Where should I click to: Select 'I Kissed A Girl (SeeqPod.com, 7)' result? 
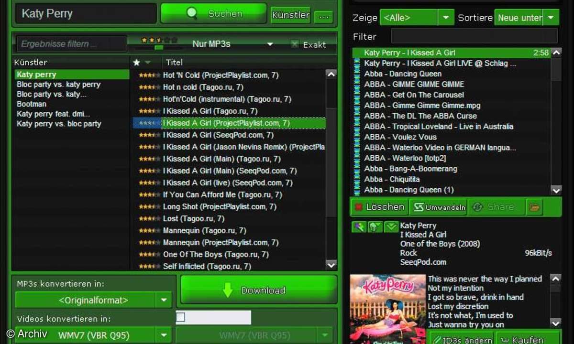tap(218, 135)
